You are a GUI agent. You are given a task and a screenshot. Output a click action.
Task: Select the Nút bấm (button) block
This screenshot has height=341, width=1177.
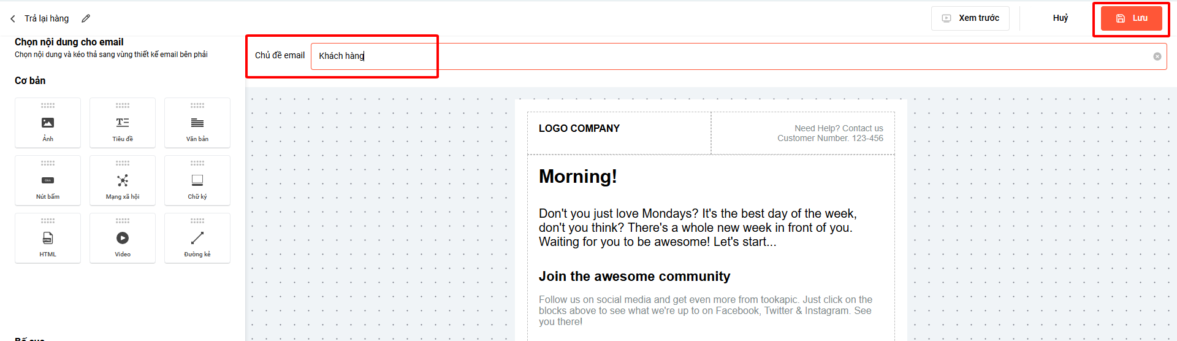[x=48, y=181]
